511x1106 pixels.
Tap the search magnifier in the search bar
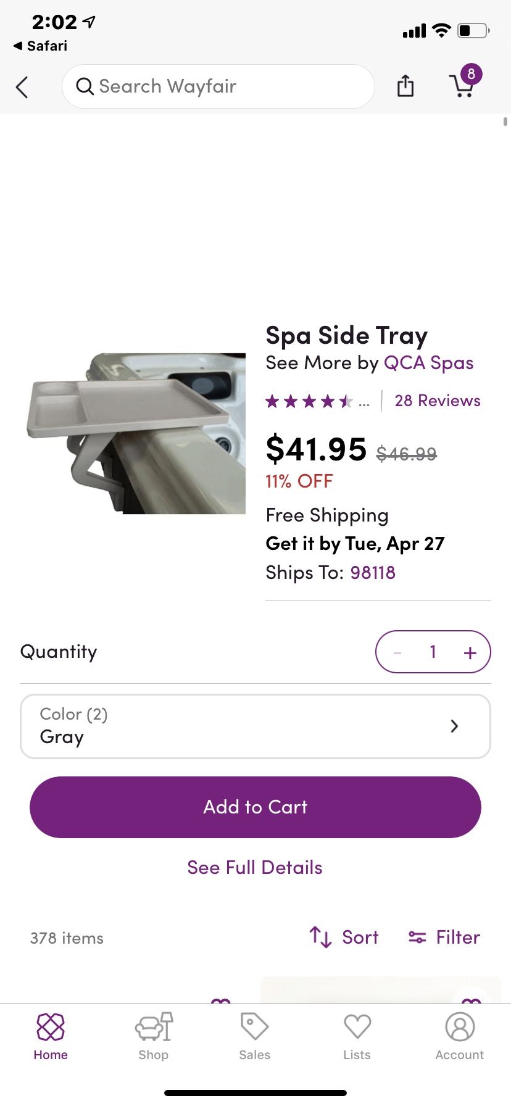tap(85, 86)
